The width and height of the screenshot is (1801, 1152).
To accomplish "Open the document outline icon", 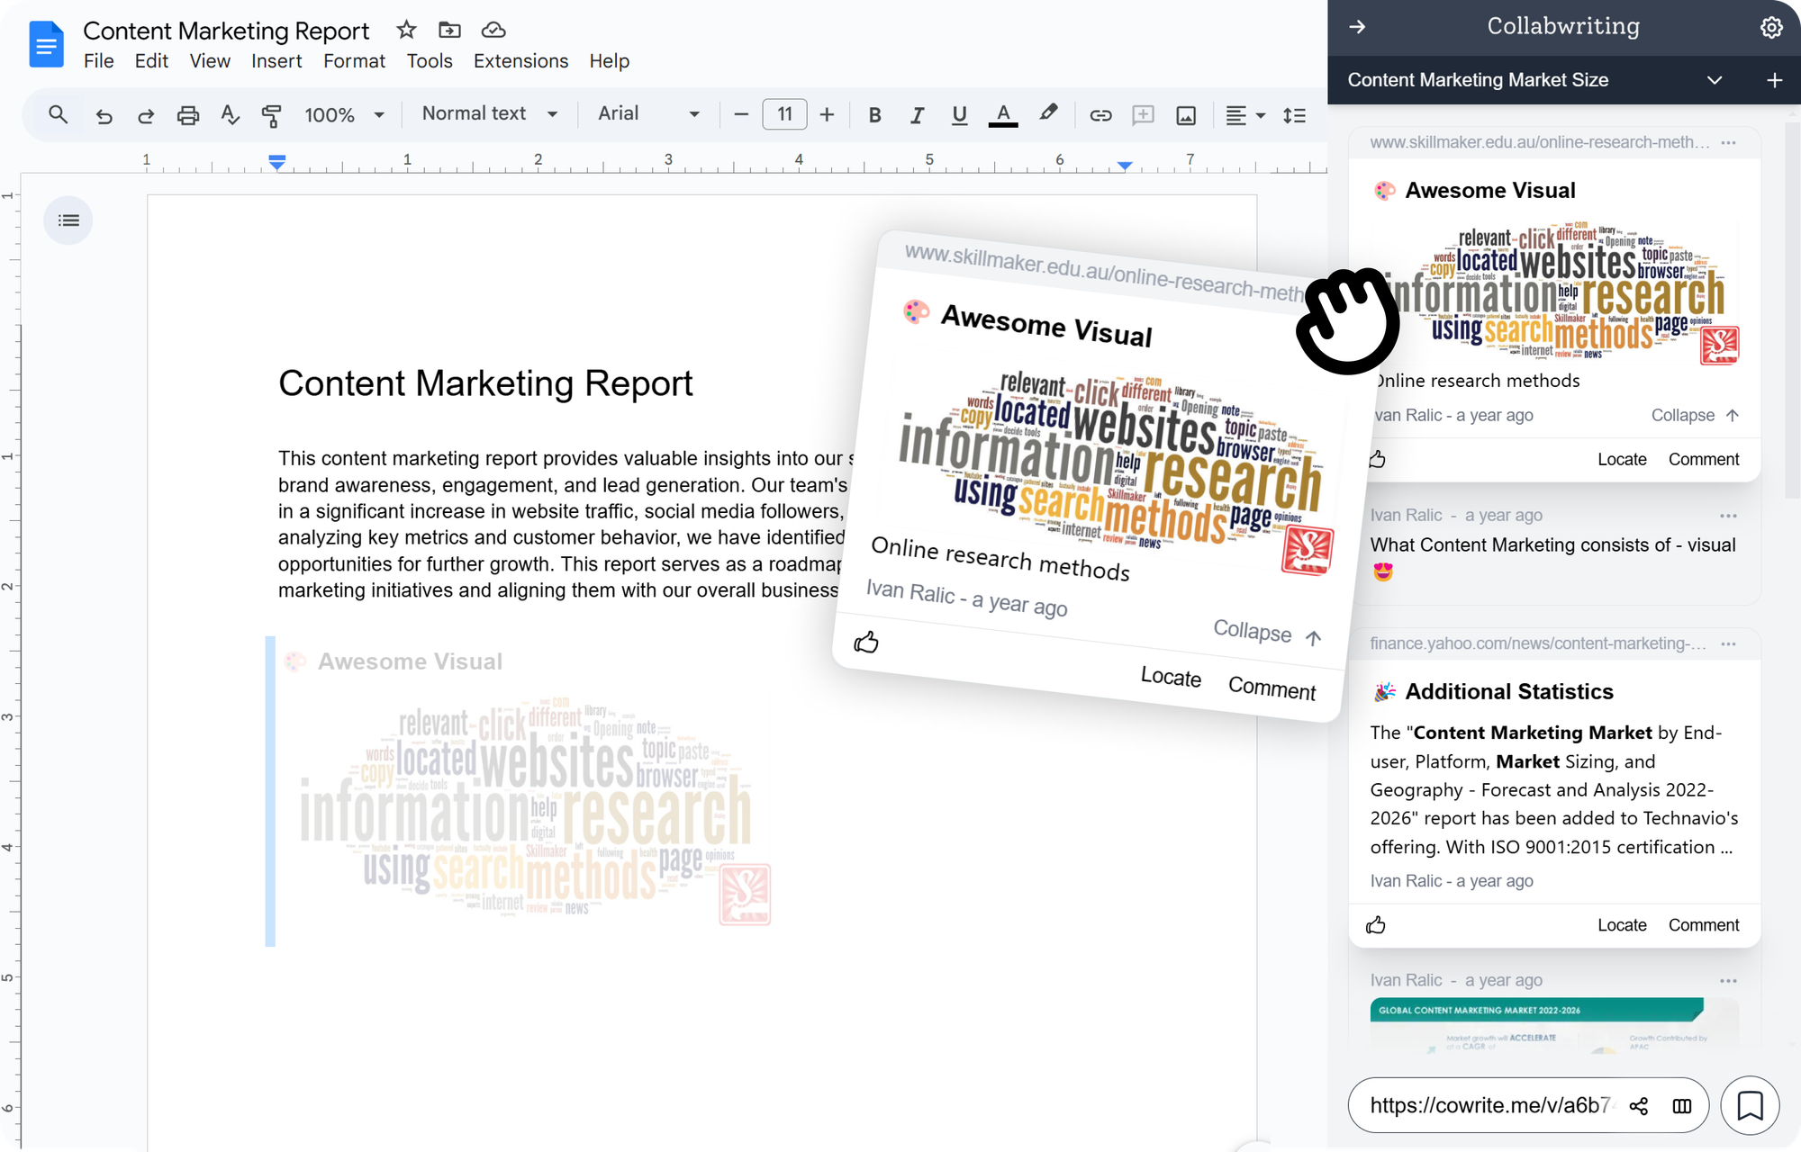I will (x=68, y=220).
